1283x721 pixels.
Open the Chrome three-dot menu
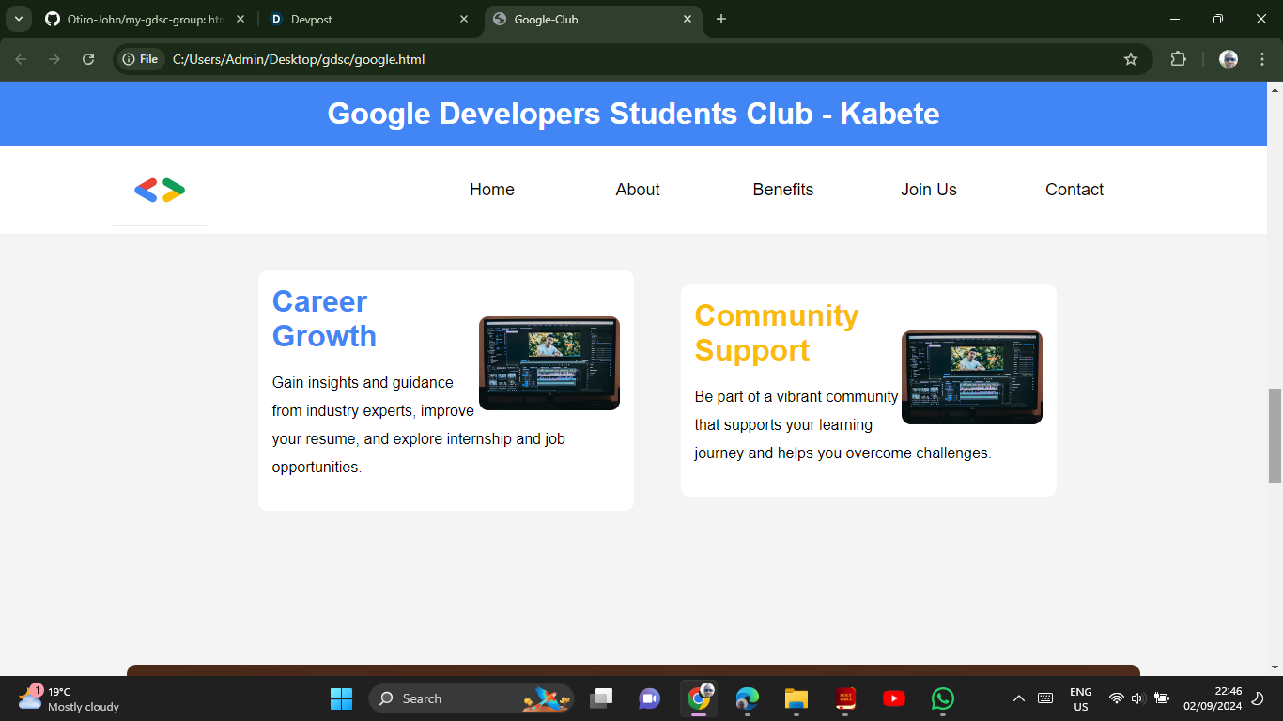click(x=1261, y=59)
